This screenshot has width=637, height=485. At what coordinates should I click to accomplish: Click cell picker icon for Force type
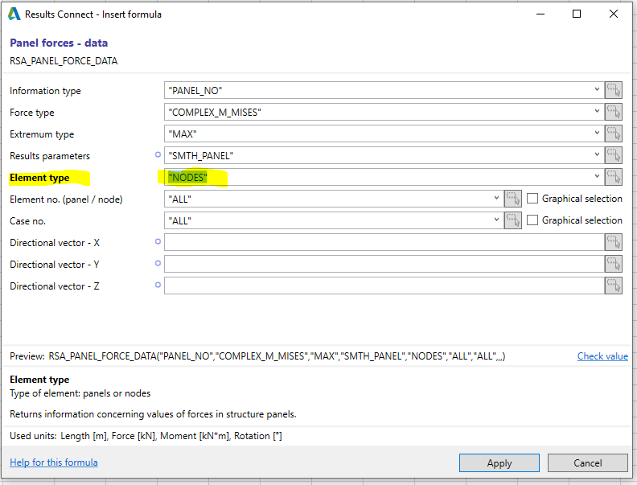click(x=613, y=112)
